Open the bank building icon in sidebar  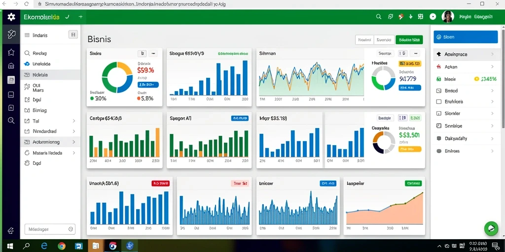pos(11,66)
